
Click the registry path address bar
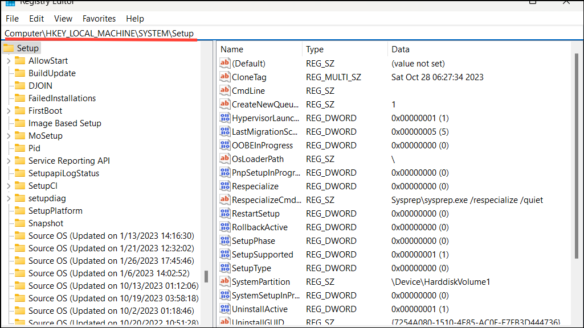292,34
